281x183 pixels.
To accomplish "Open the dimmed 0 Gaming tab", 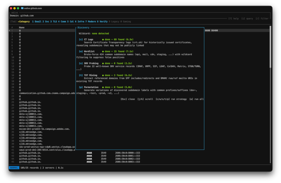I will click(126, 21).
